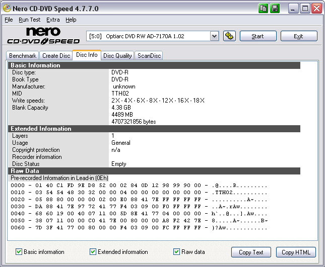Click the MID value TTH02
The image size is (325, 267).
point(120,94)
